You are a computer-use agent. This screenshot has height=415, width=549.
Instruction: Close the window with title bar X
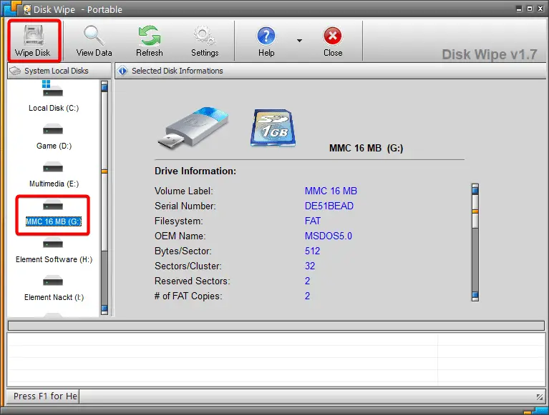click(540, 9)
